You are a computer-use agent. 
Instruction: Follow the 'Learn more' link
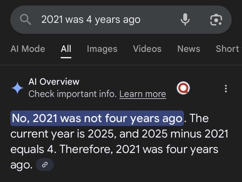coord(143,94)
